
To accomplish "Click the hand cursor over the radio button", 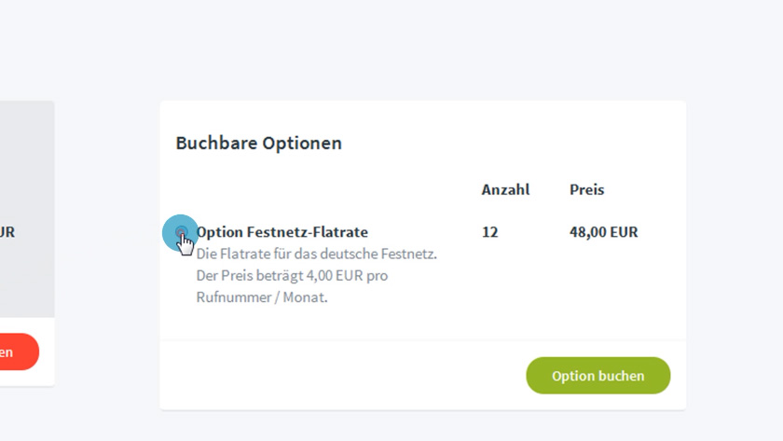I will [185, 244].
